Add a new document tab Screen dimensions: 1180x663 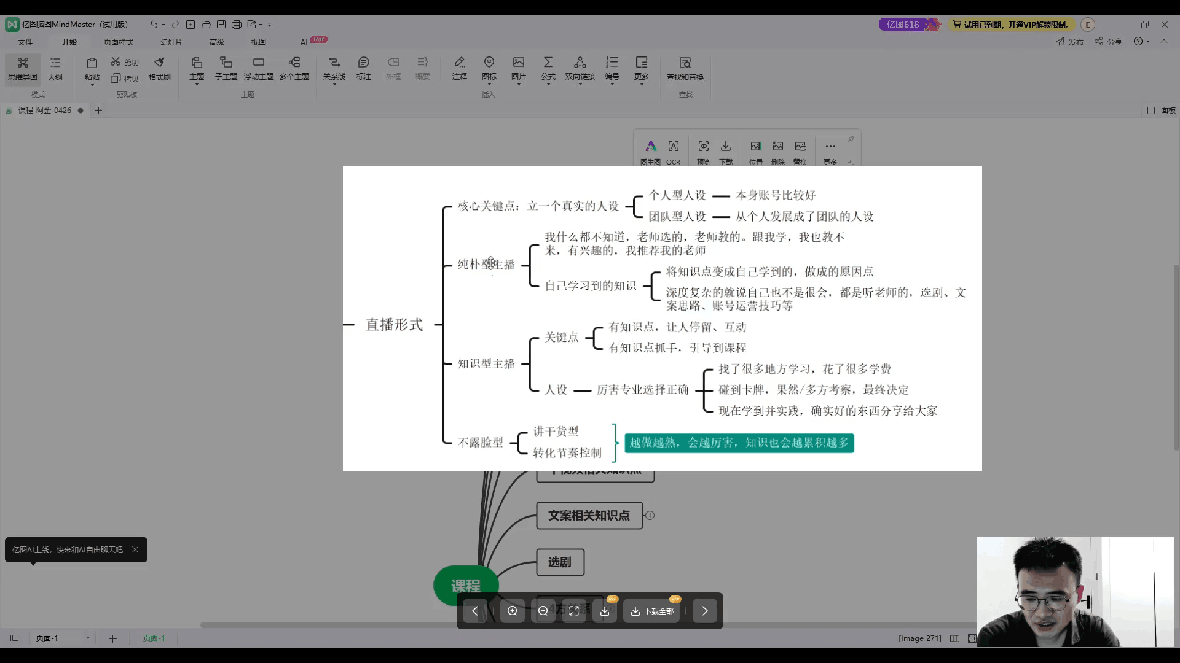point(98,110)
